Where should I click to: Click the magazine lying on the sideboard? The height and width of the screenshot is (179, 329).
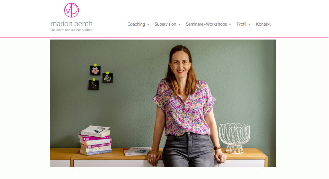tap(137, 151)
